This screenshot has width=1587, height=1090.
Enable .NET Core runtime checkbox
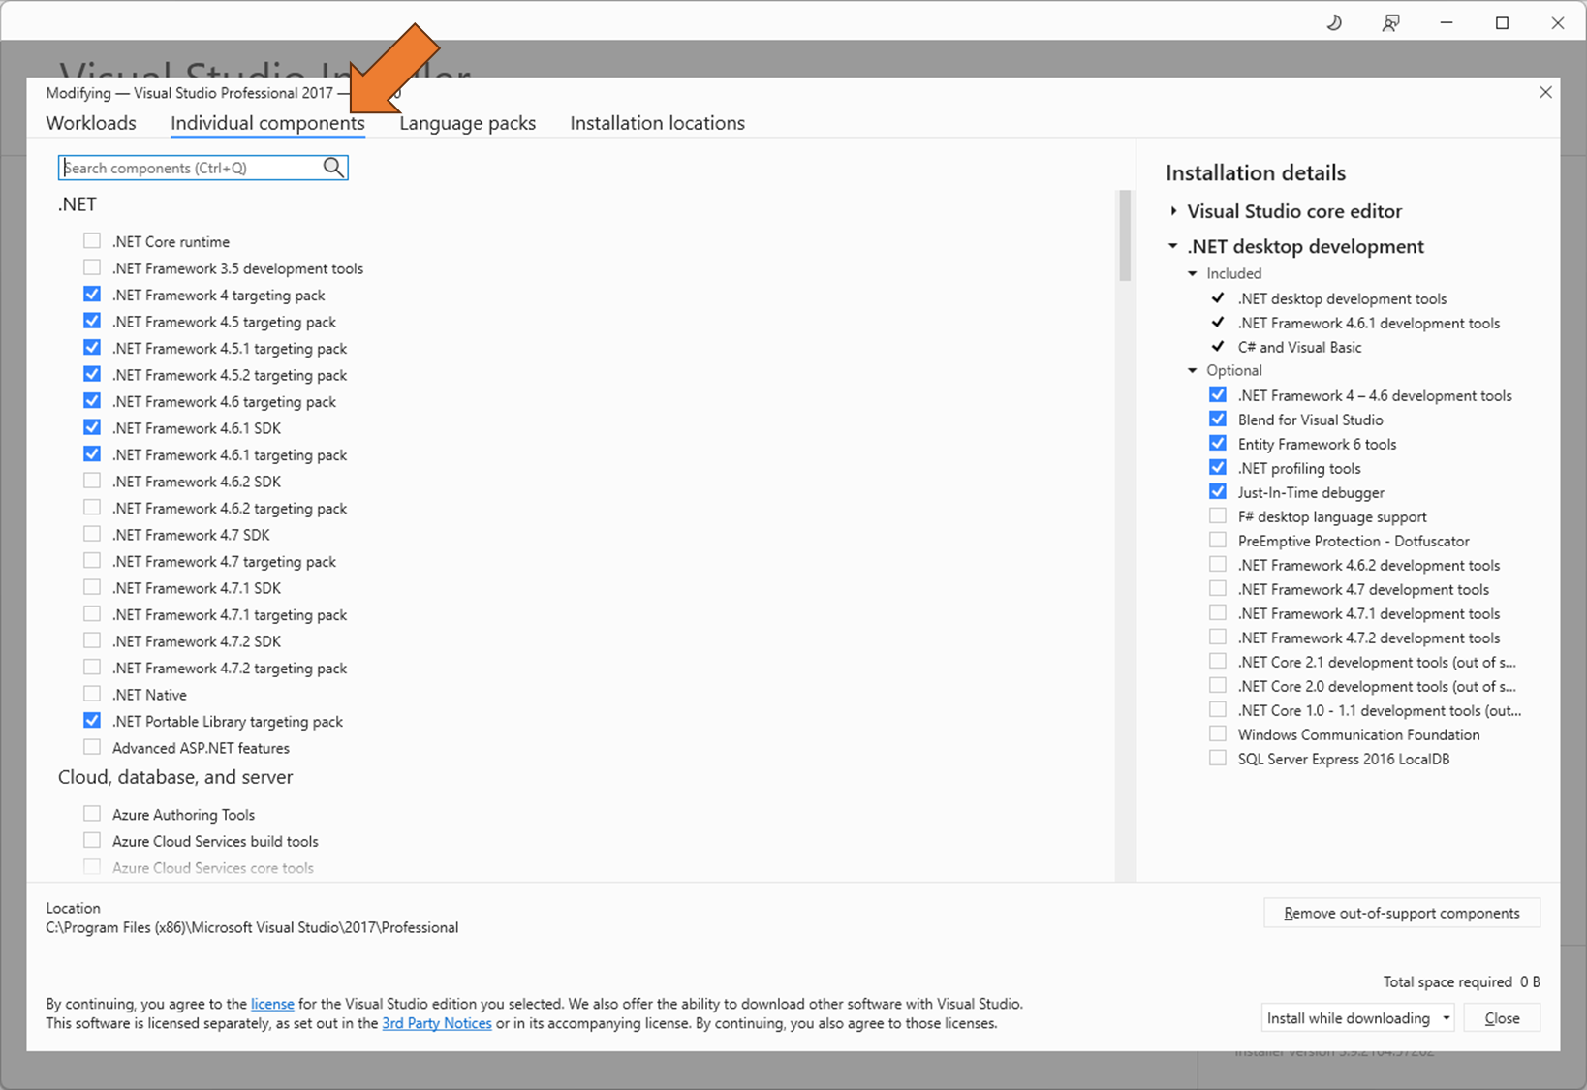point(92,240)
